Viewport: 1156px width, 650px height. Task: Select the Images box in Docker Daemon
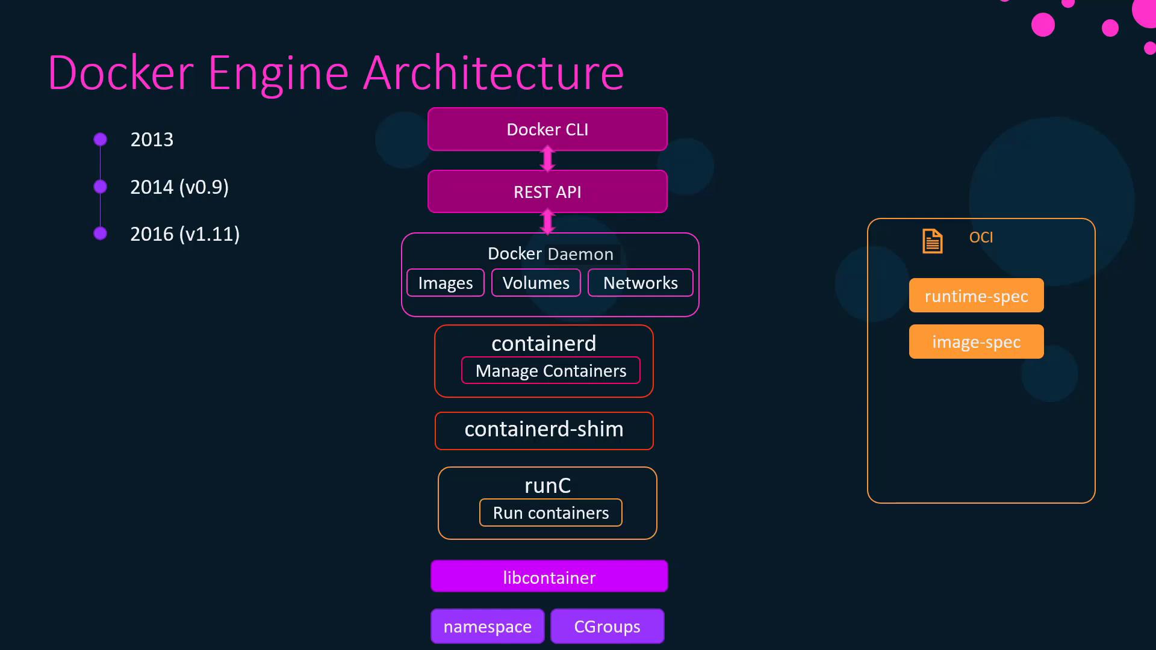[446, 283]
